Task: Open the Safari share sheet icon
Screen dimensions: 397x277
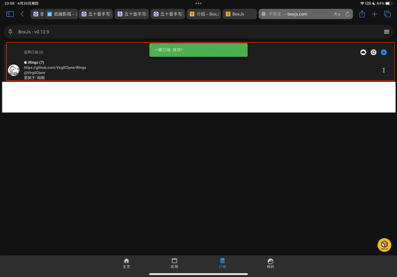Action: (362, 14)
